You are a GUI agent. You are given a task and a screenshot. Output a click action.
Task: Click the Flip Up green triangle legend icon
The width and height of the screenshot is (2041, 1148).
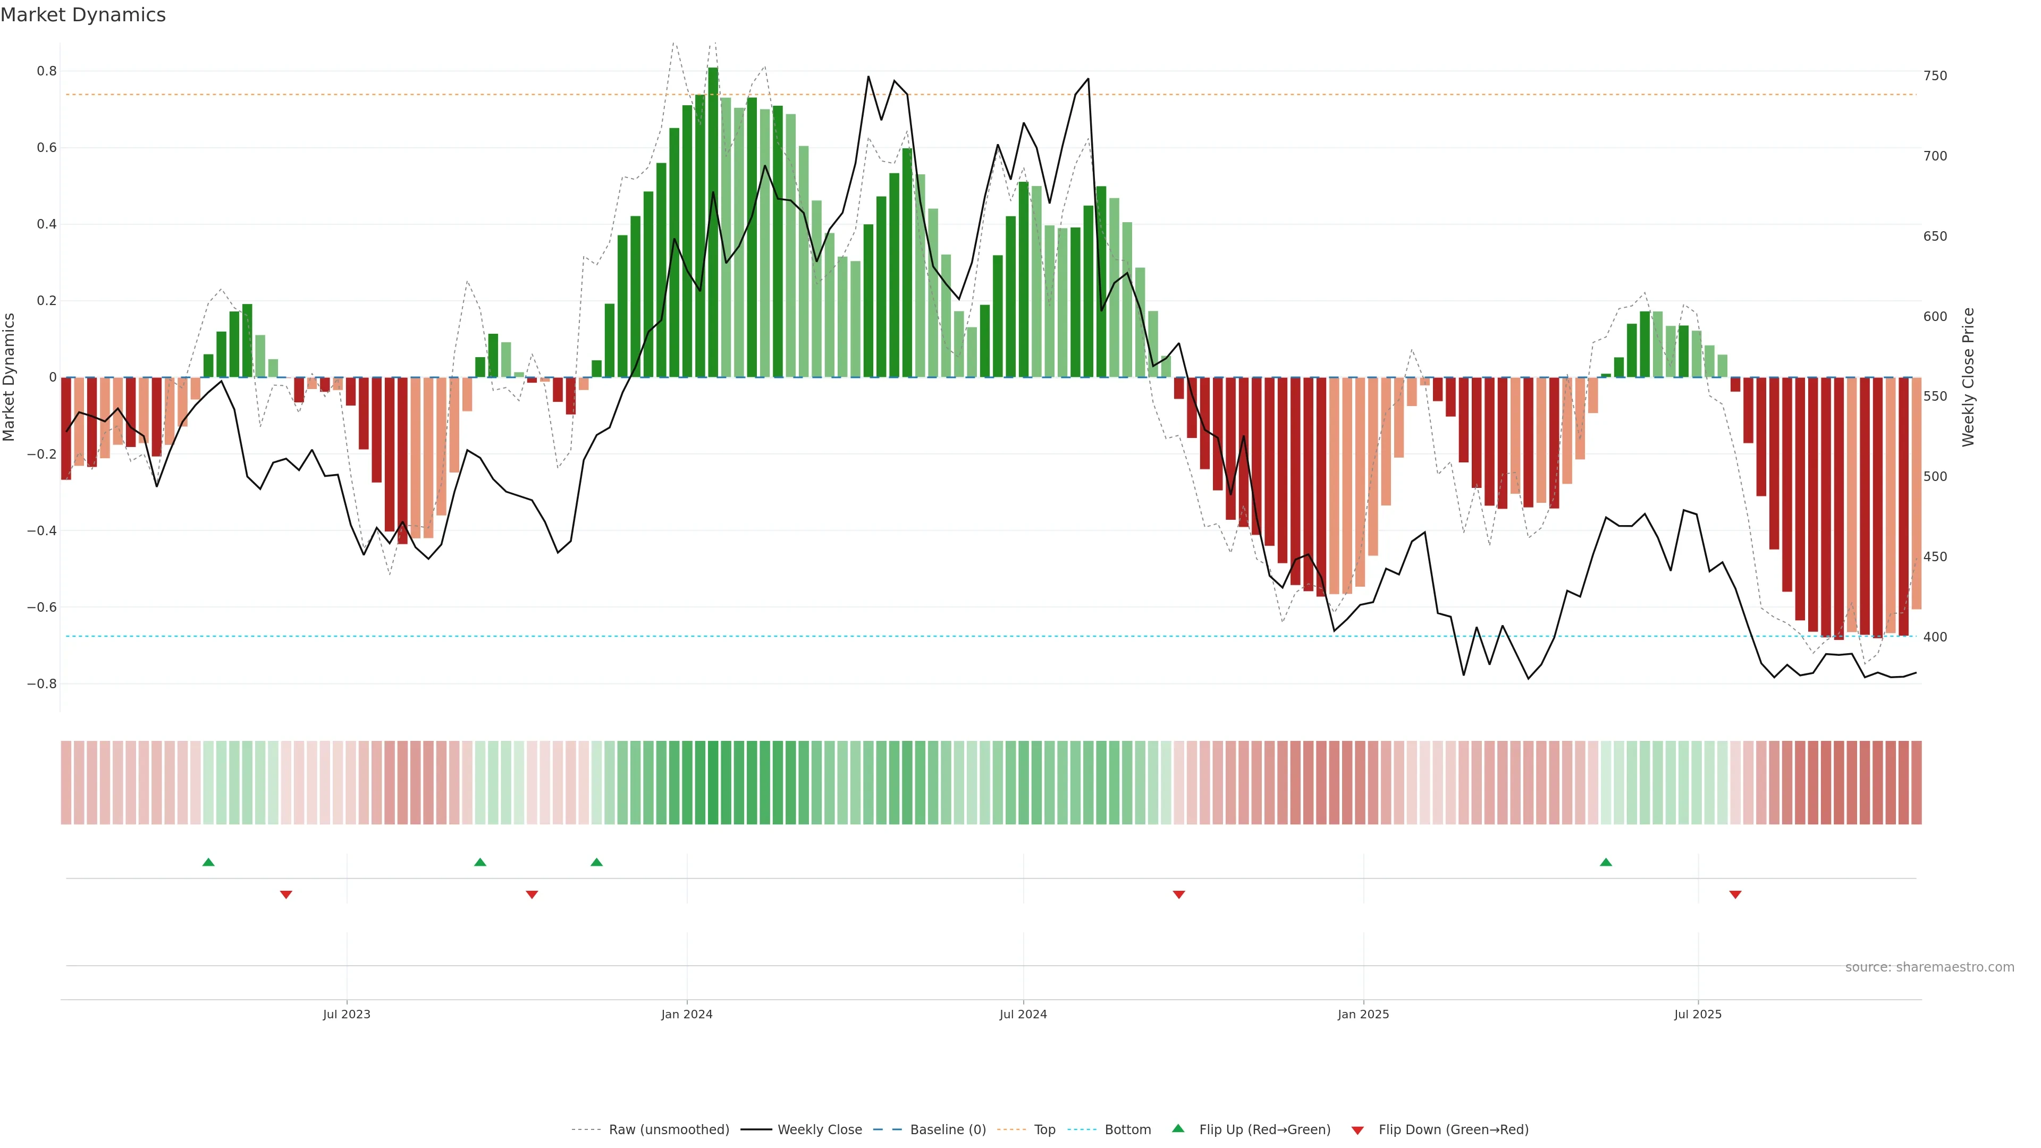[x=1178, y=1128]
